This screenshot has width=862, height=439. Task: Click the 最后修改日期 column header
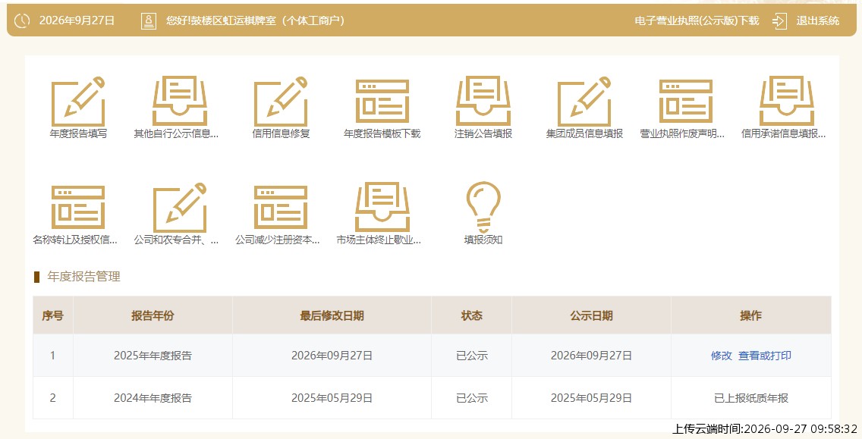332,315
